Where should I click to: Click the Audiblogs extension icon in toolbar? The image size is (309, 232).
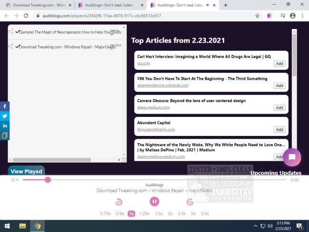[x=270, y=16]
